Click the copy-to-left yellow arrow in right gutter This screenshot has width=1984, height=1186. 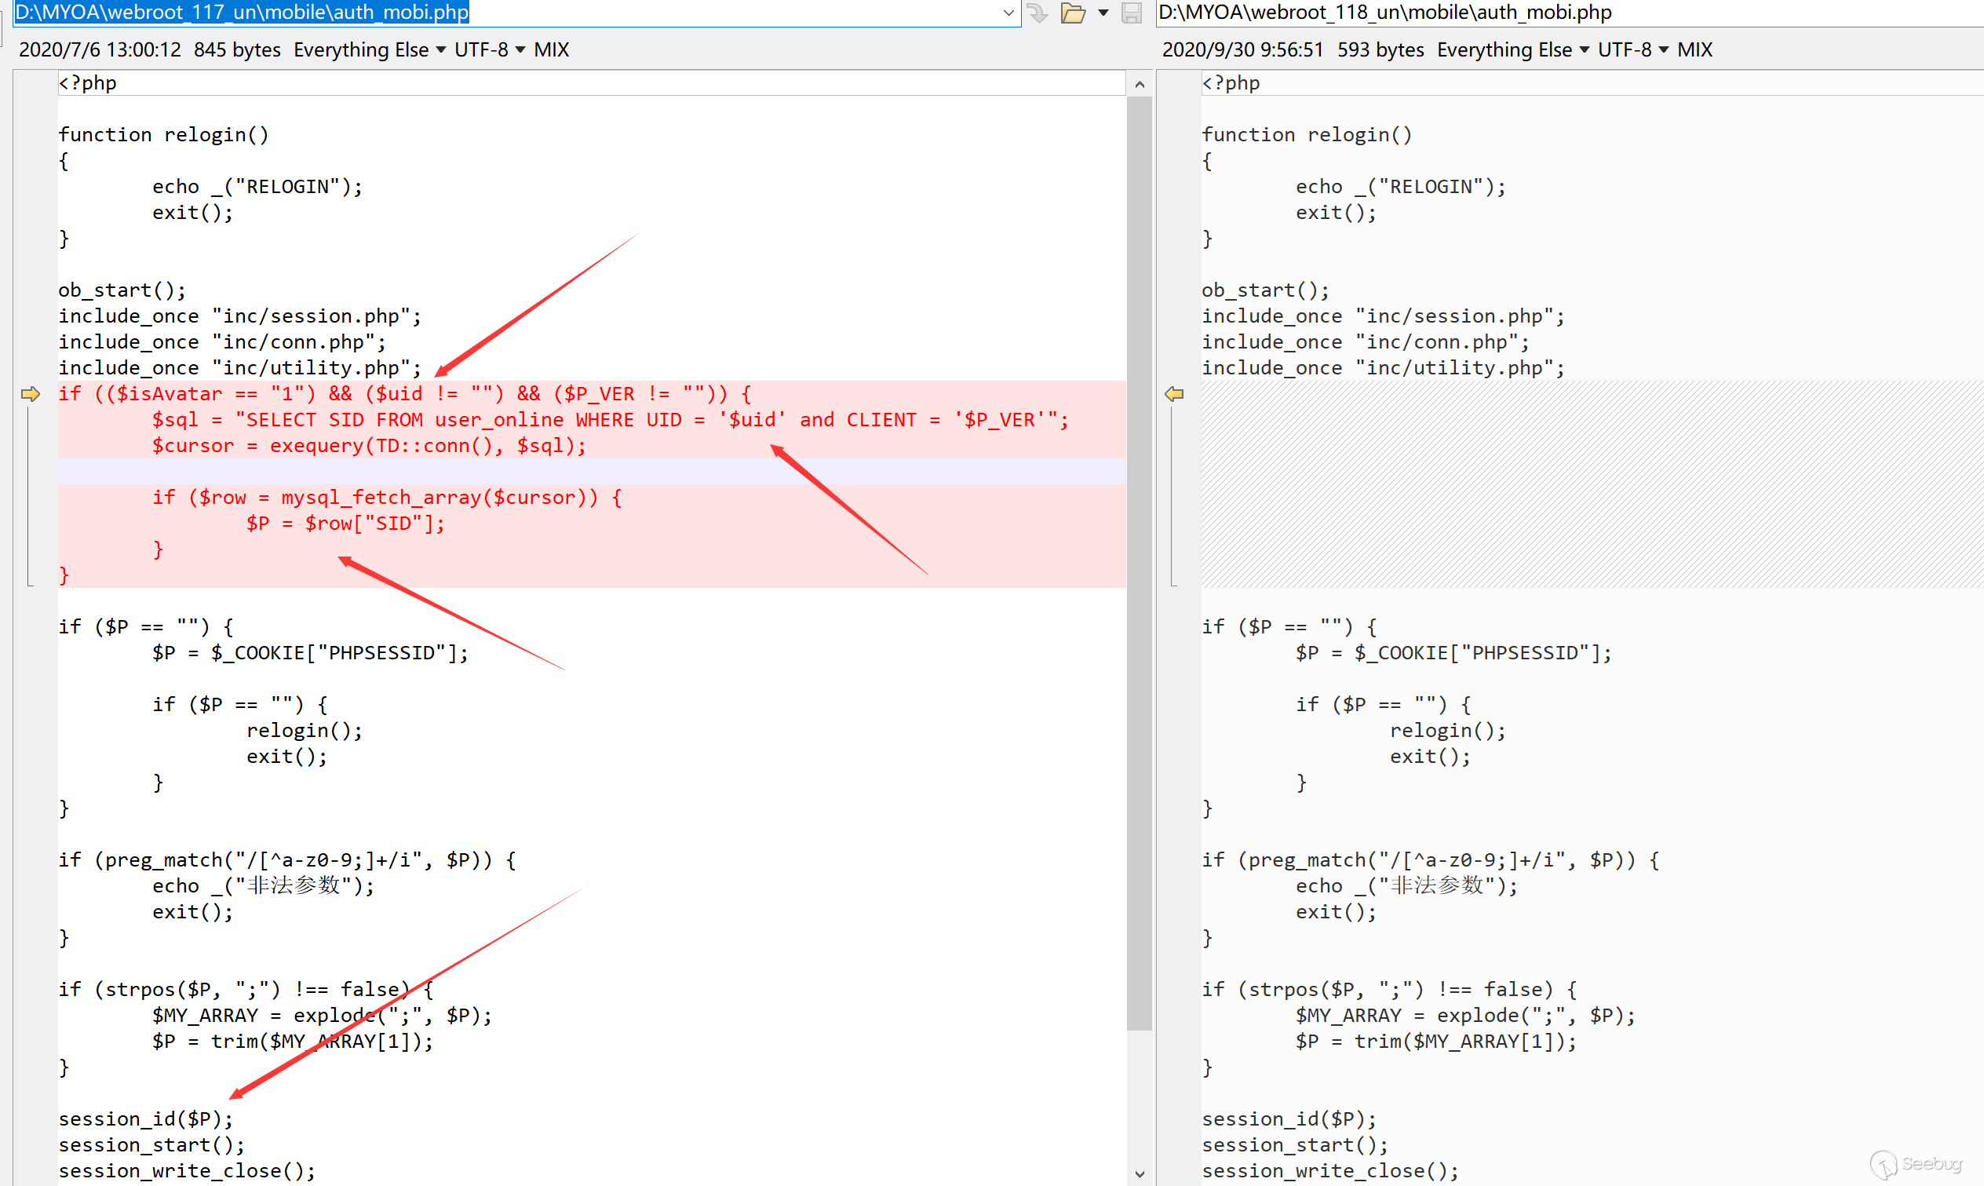(1174, 394)
